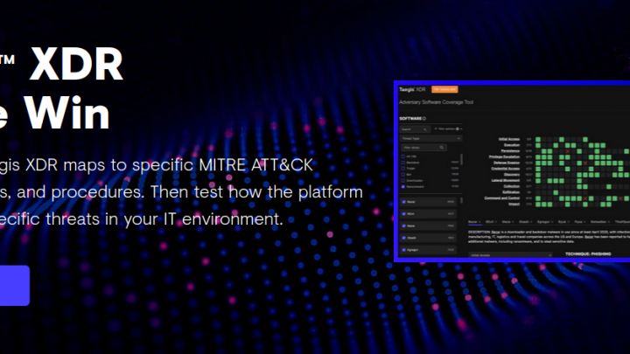
Task: Click the magnifier icon in software Search field
Action: pyautogui.click(x=425, y=129)
